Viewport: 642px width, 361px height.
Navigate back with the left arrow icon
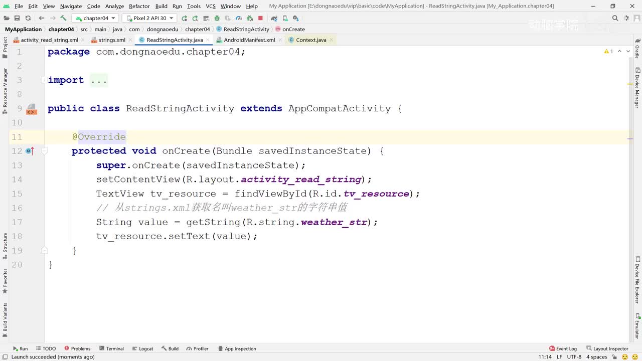(42, 18)
